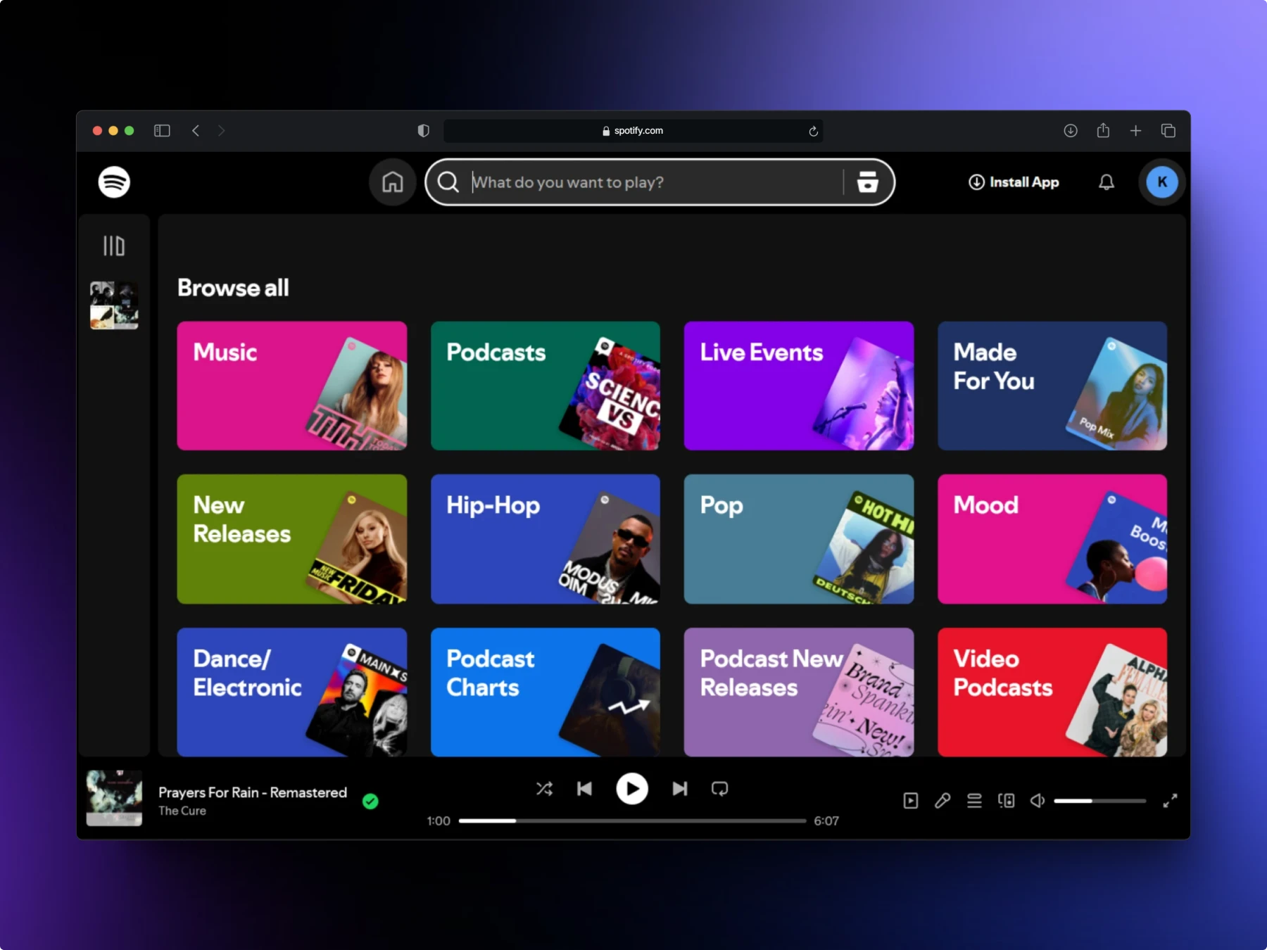Open the New Releases category card
The width and height of the screenshot is (1267, 950).
tap(292, 539)
